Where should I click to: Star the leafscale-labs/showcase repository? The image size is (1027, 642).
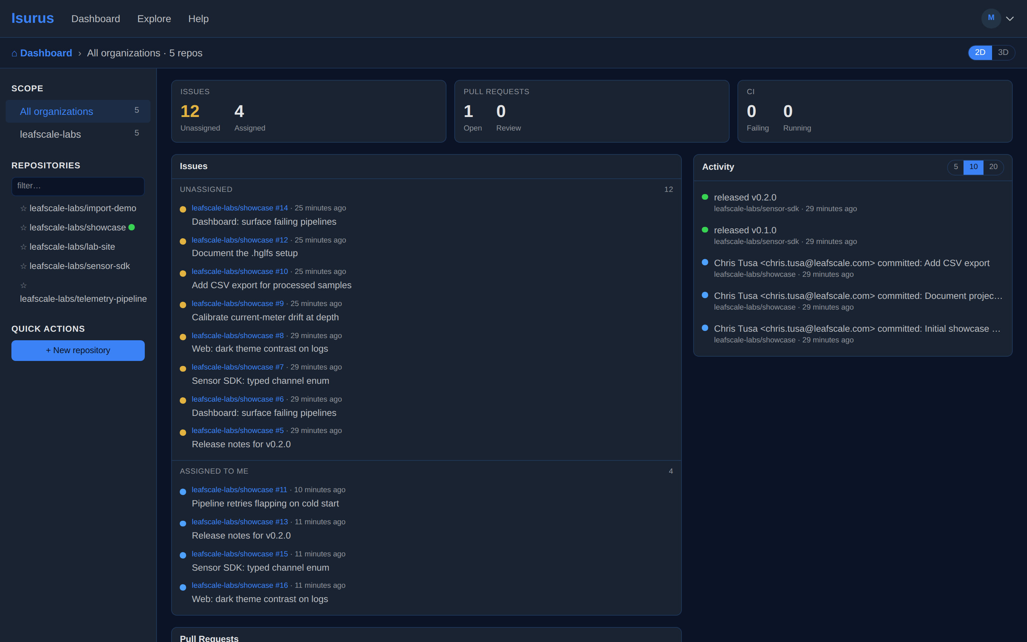23,228
